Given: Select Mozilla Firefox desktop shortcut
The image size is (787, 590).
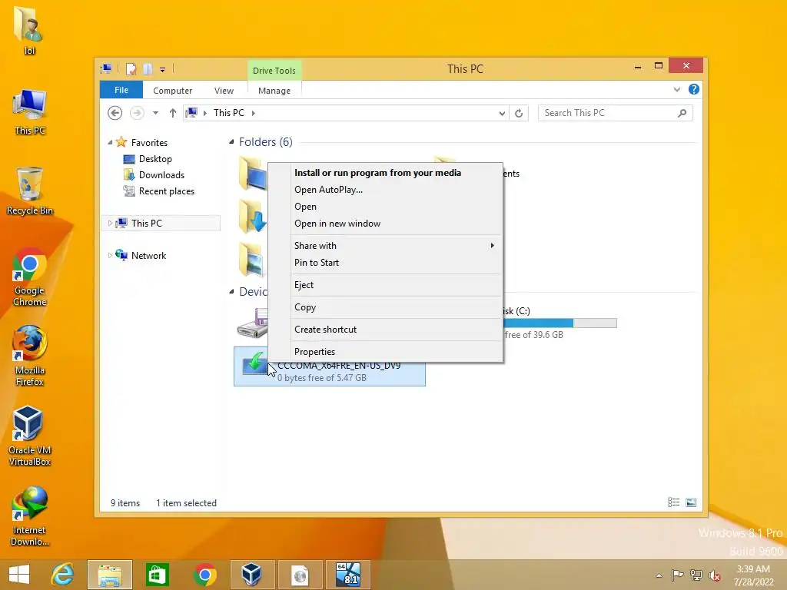Looking at the screenshot, I should coord(30,356).
